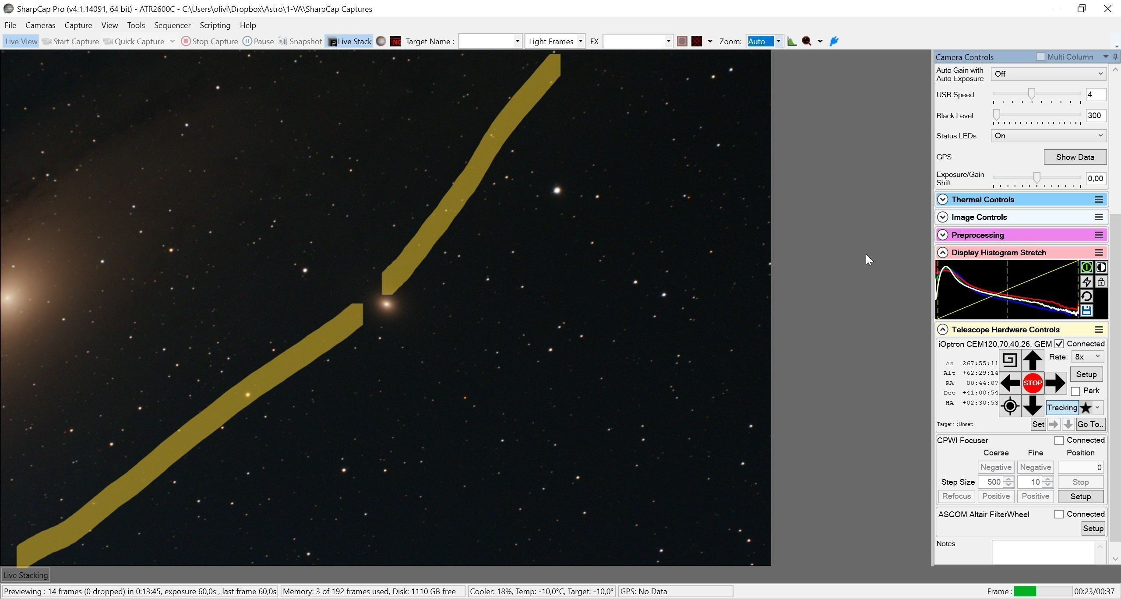Open the Light Frames dropdown
Viewport: 1121px width, 599px height.
(x=555, y=41)
